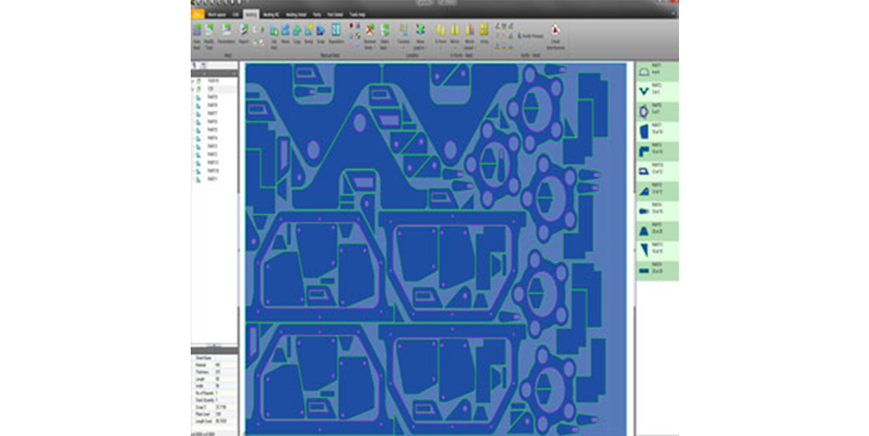Run Check Interference

pyautogui.click(x=556, y=37)
